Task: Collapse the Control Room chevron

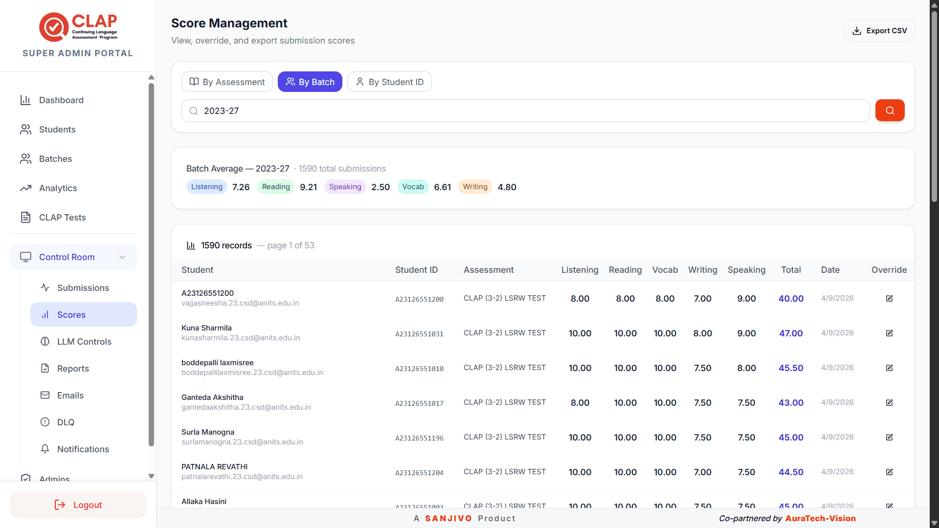Action: click(122, 257)
